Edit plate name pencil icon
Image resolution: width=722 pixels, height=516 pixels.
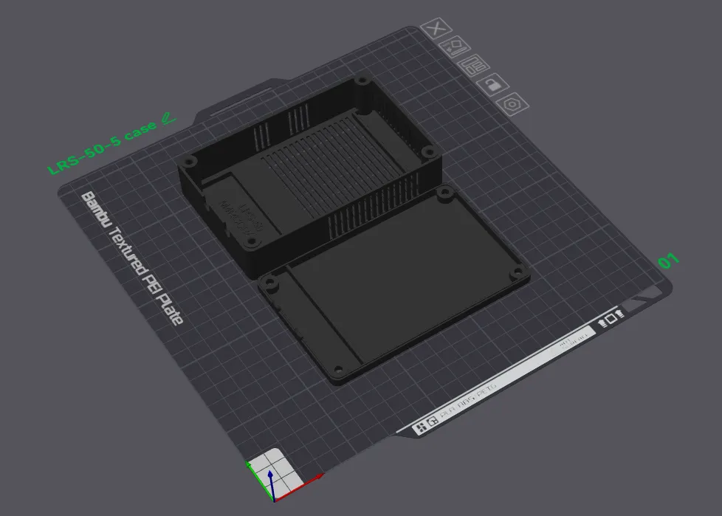click(x=168, y=118)
